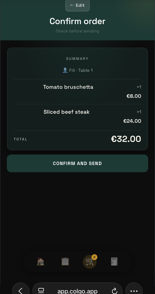Click the €24.00 steak price

(x=132, y=121)
